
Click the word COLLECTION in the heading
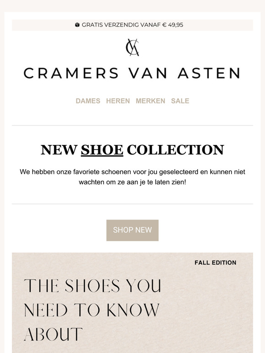tap(175, 150)
